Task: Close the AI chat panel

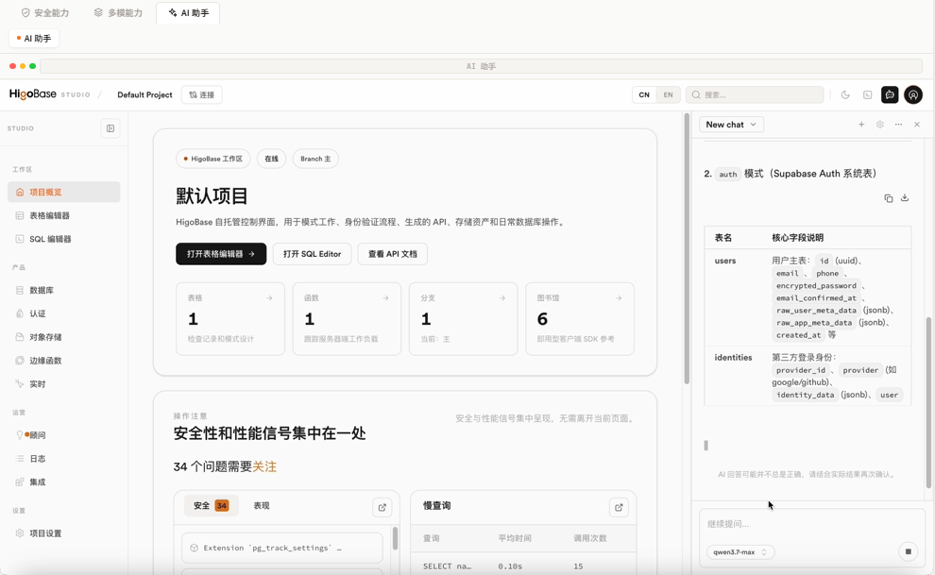Action: tap(917, 125)
